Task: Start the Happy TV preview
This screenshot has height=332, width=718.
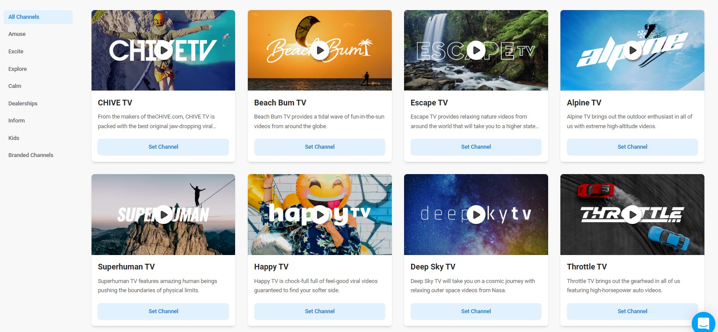Action: [320, 214]
